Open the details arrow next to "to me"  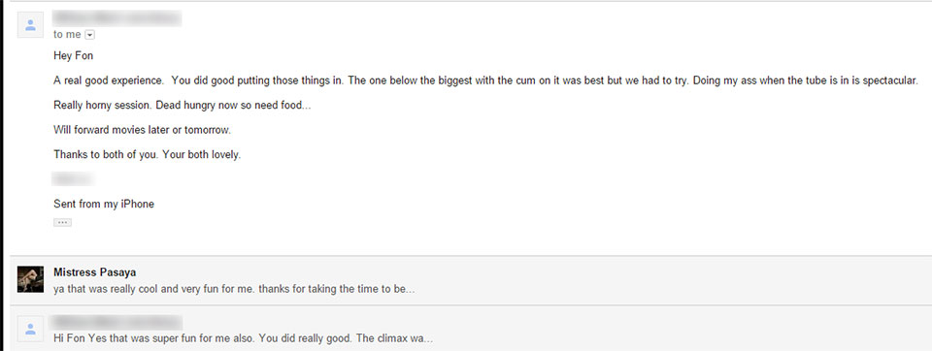(89, 35)
